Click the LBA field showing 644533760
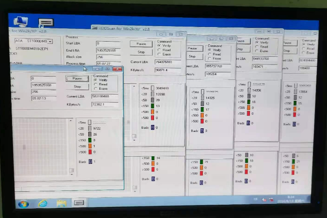Image resolution: width=327 pixels, height=218 pixels. tap(265, 59)
